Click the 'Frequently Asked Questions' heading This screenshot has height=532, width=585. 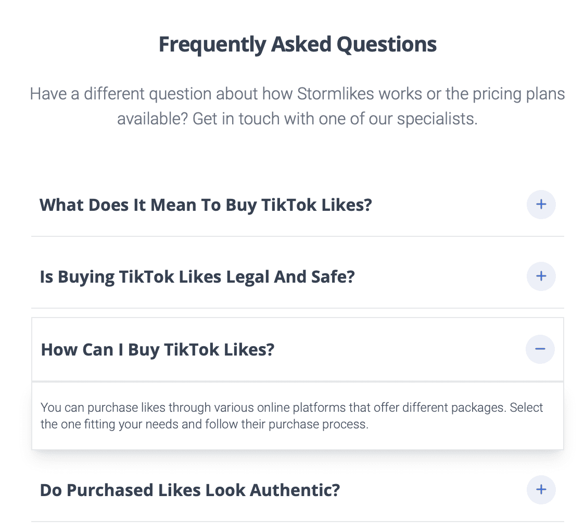click(297, 44)
